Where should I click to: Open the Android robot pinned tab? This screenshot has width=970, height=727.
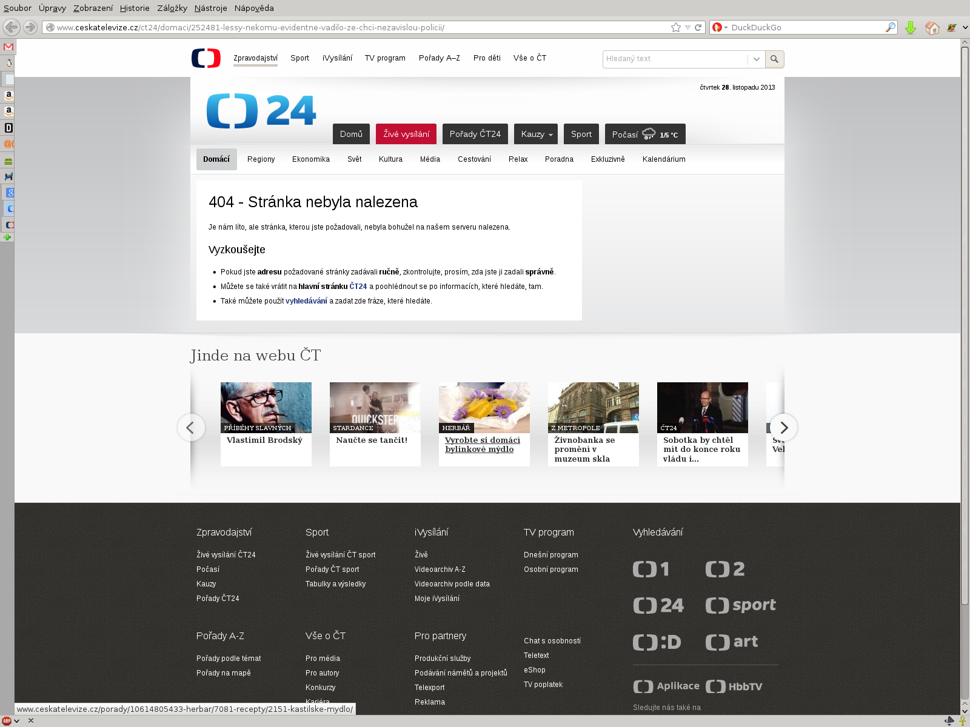8,161
